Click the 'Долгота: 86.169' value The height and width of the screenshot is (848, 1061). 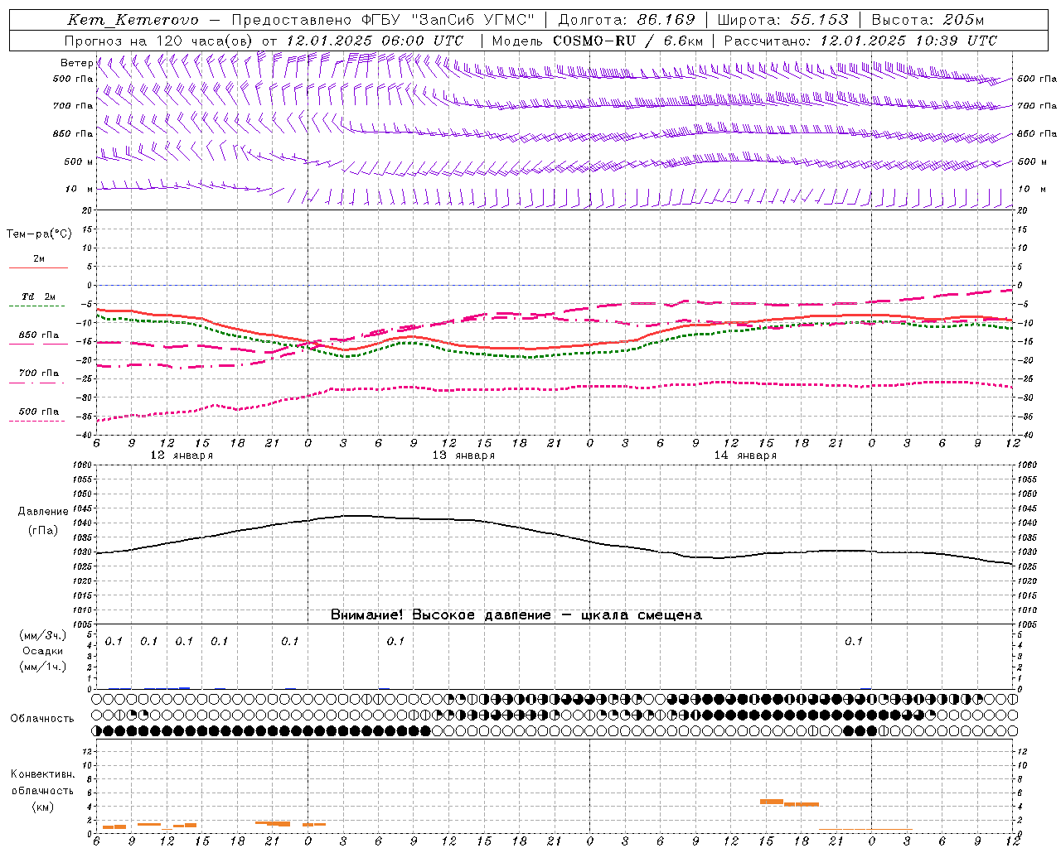(x=627, y=20)
